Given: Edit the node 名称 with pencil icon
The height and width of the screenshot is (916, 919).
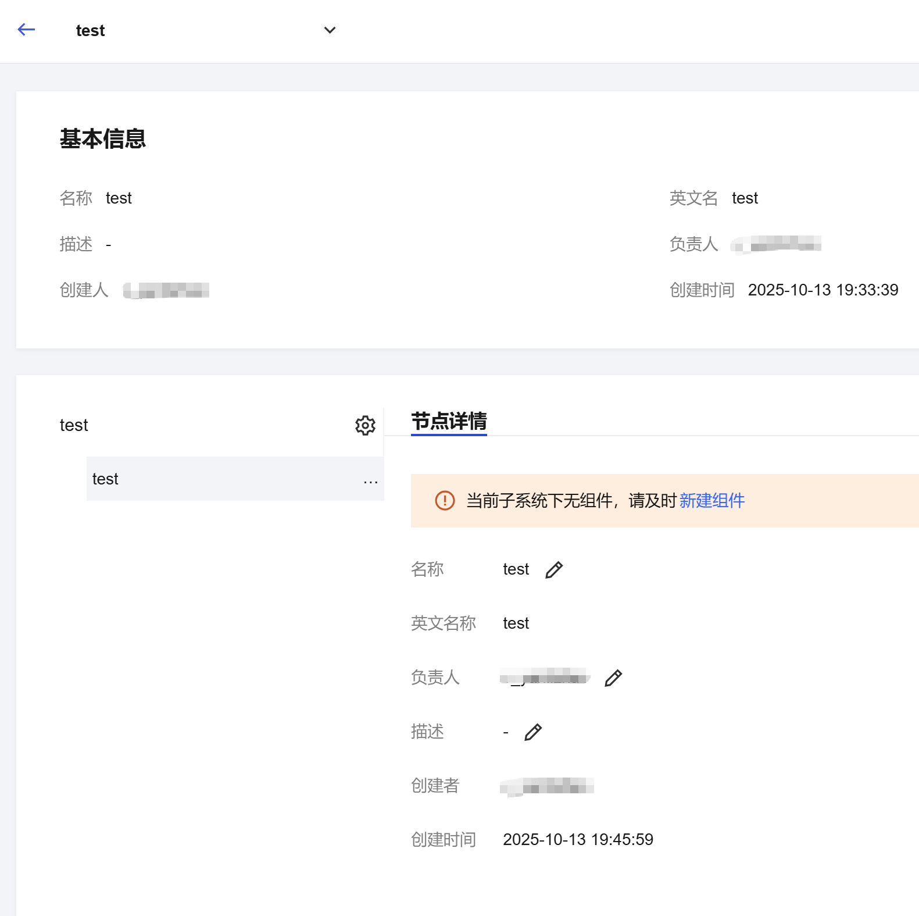Looking at the screenshot, I should click(x=553, y=570).
